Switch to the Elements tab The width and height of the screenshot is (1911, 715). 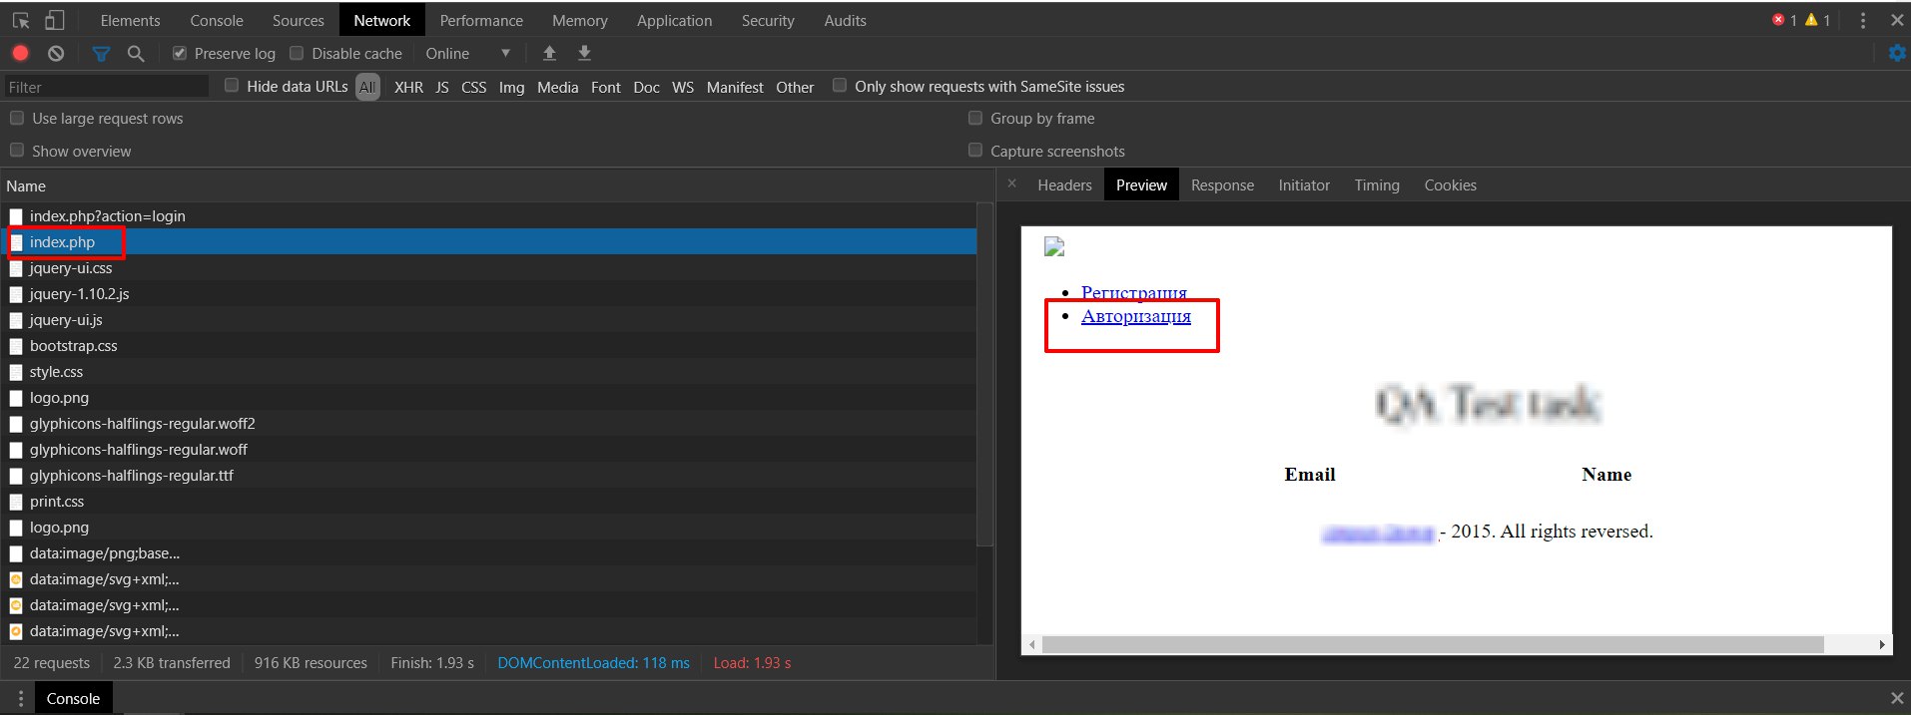click(130, 20)
